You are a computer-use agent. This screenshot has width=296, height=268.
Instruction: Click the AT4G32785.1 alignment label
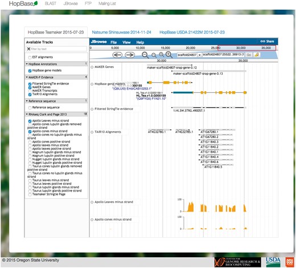[184, 132]
